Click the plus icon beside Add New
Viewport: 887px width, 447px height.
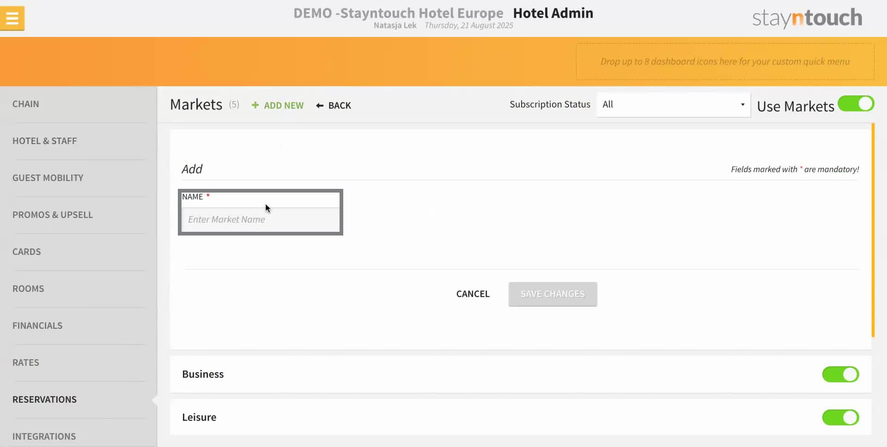click(x=255, y=105)
